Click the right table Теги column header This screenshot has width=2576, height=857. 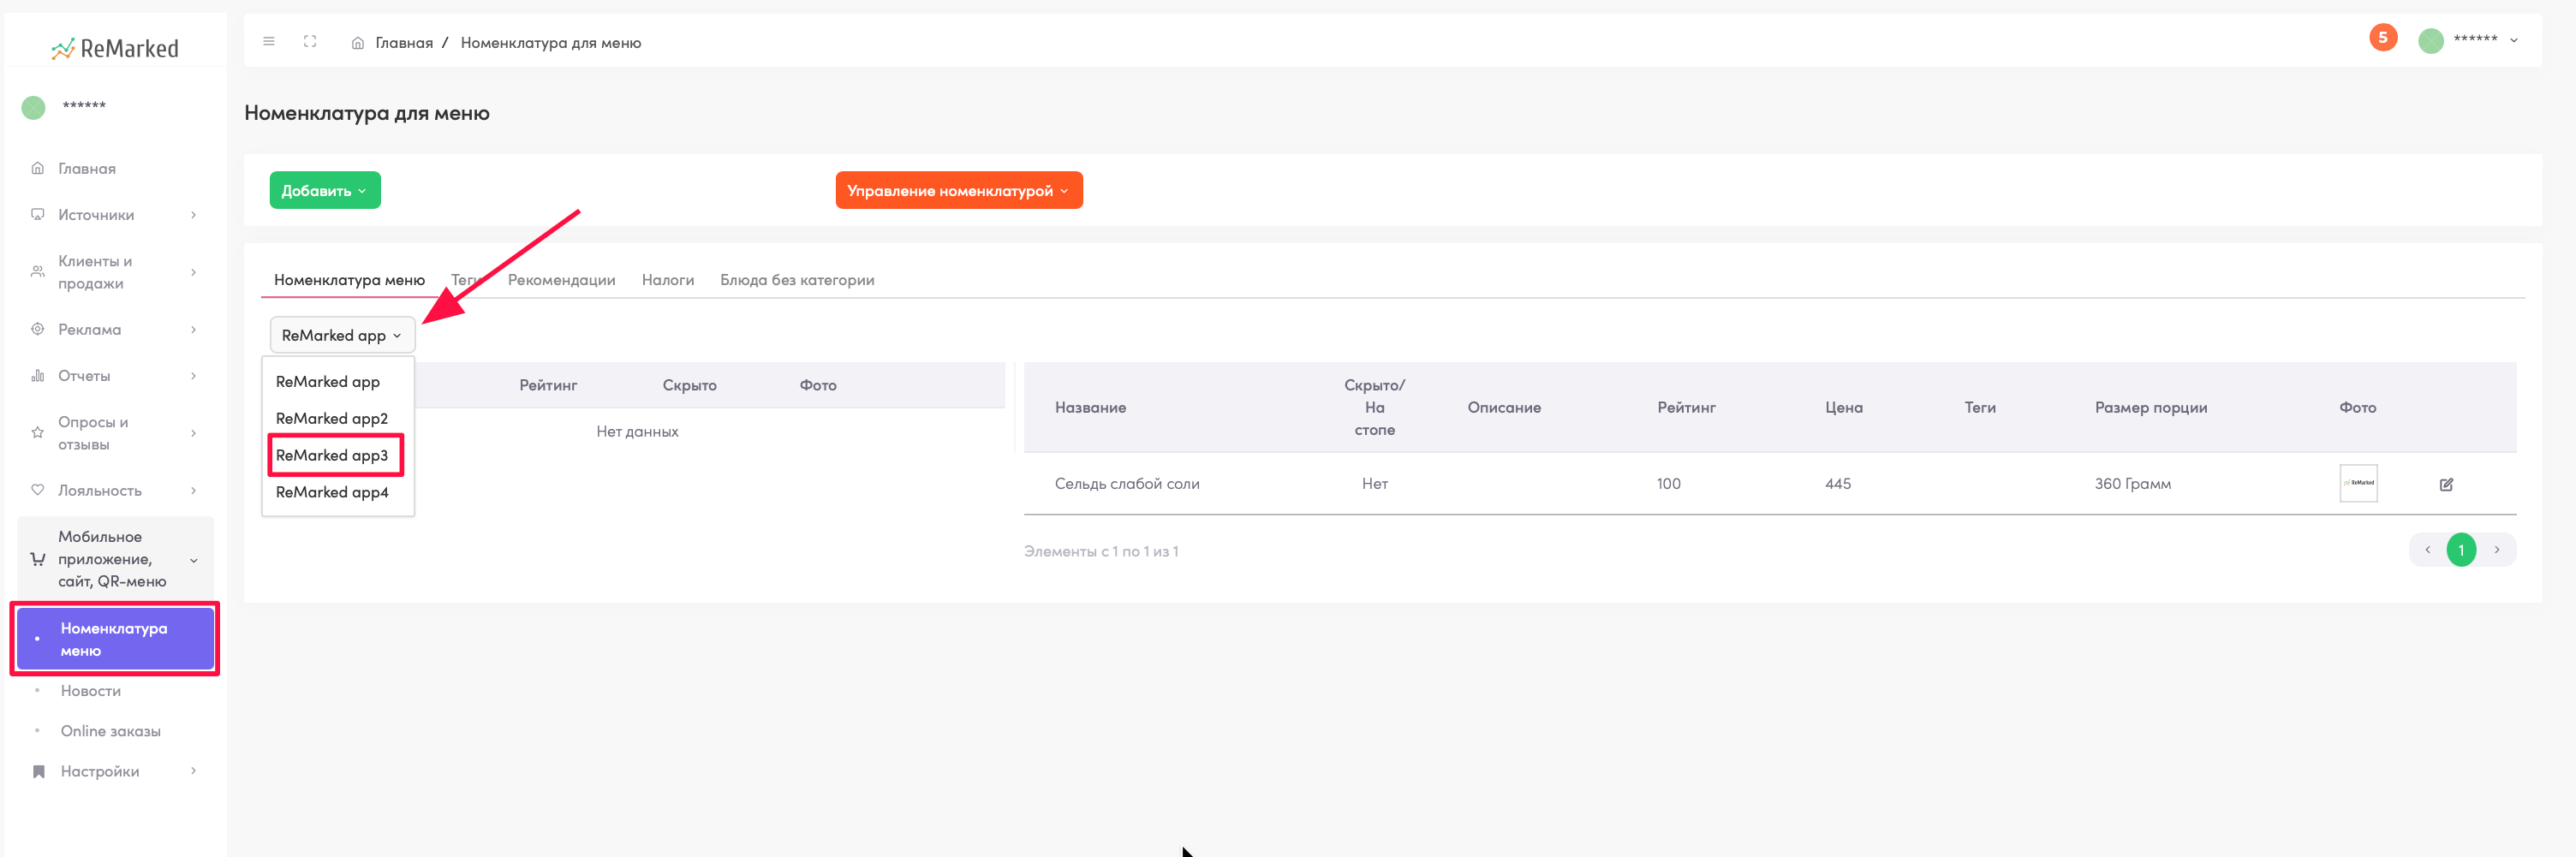tap(1980, 408)
